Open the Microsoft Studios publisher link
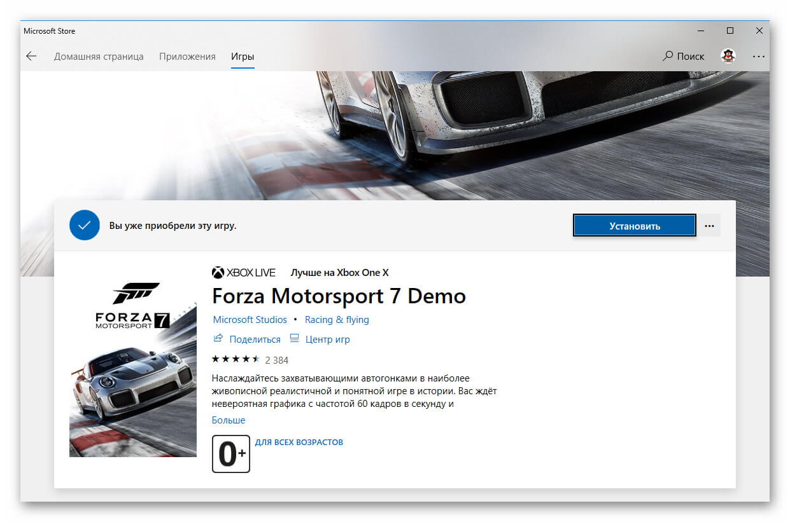The image size is (790, 522). (x=250, y=320)
